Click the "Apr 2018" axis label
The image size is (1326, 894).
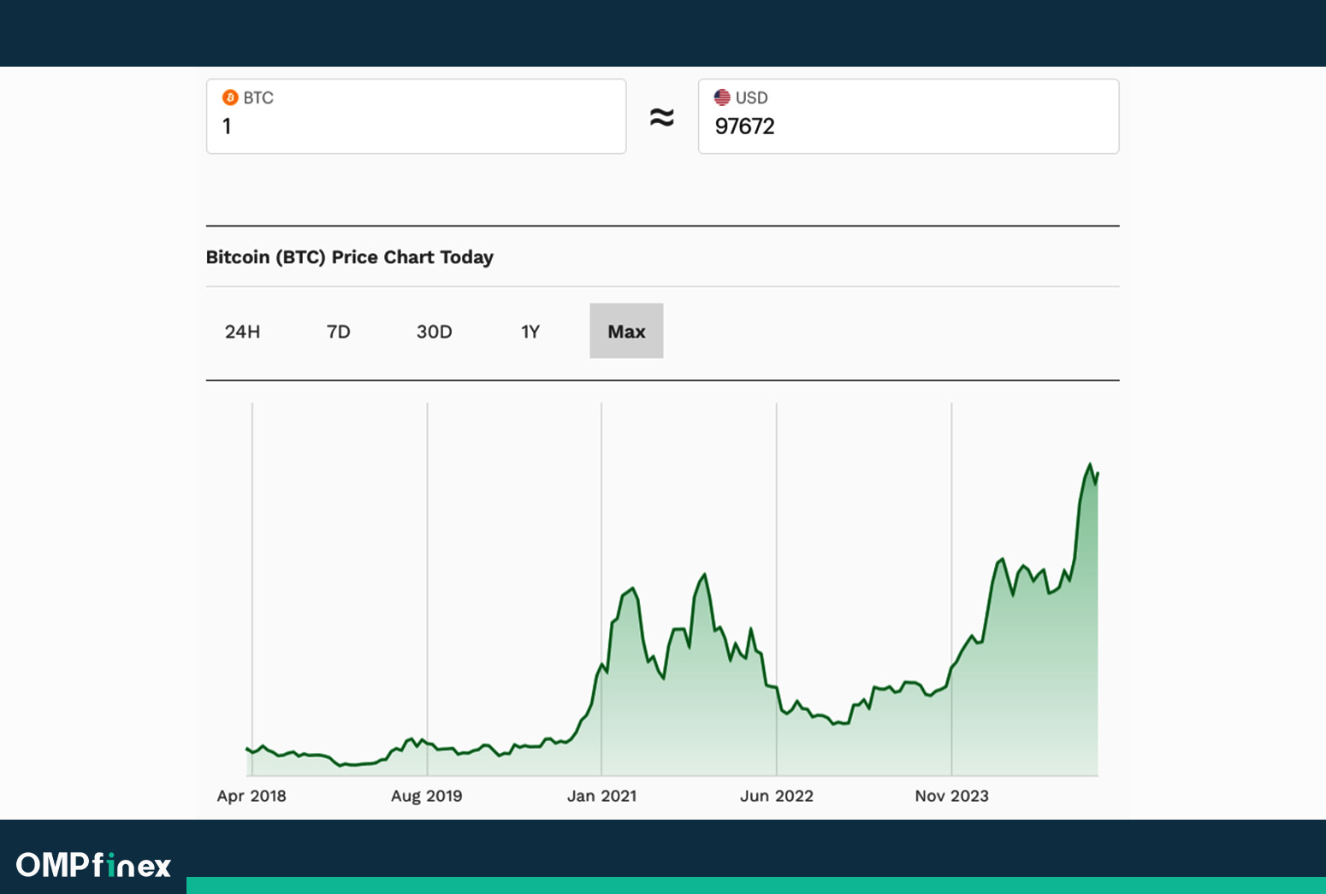[252, 796]
